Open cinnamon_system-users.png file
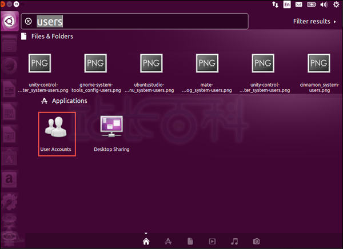The height and width of the screenshot is (249, 343). click(319, 73)
